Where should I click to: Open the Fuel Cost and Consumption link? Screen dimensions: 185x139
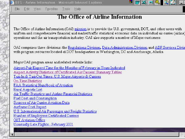[x=35, y=98]
